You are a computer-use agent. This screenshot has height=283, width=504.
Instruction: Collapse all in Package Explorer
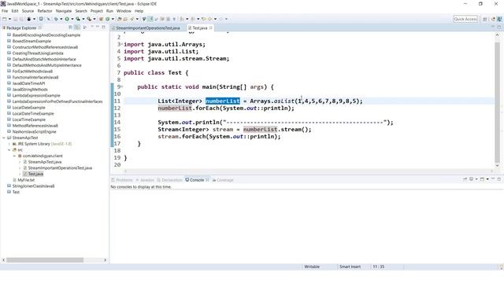(x=70, y=28)
